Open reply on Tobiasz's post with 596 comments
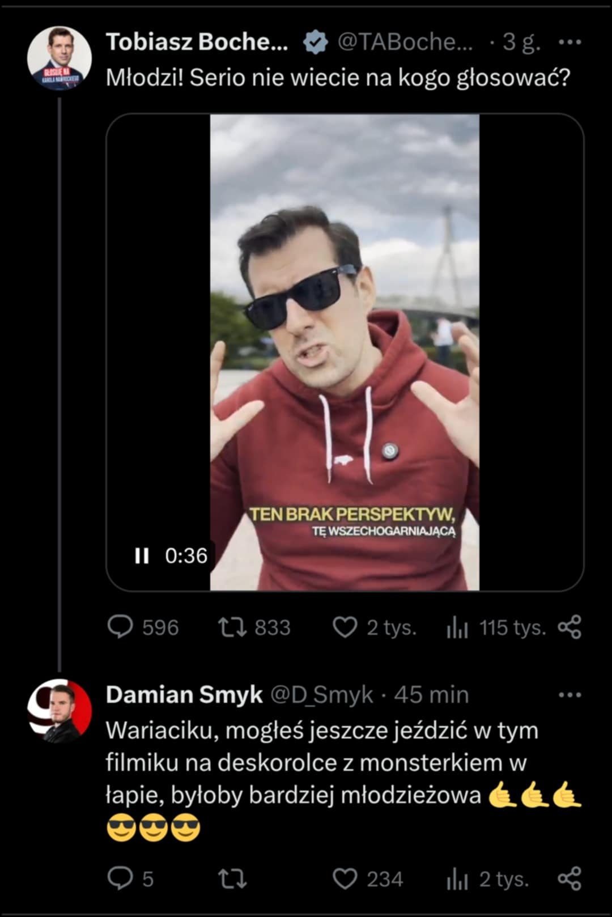 [120, 627]
